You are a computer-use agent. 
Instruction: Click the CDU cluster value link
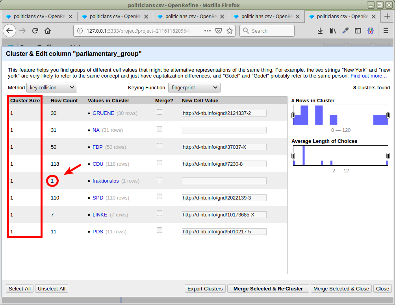(x=98, y=164)
